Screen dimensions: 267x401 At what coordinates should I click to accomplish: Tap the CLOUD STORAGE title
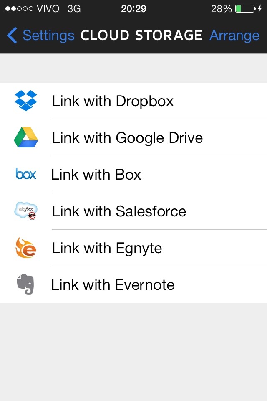141,35
